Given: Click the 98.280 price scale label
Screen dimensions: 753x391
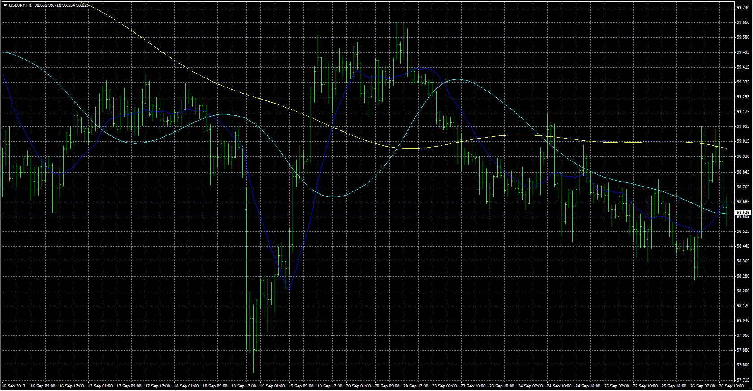Looking at the screenshot, I should coord(743,276).
